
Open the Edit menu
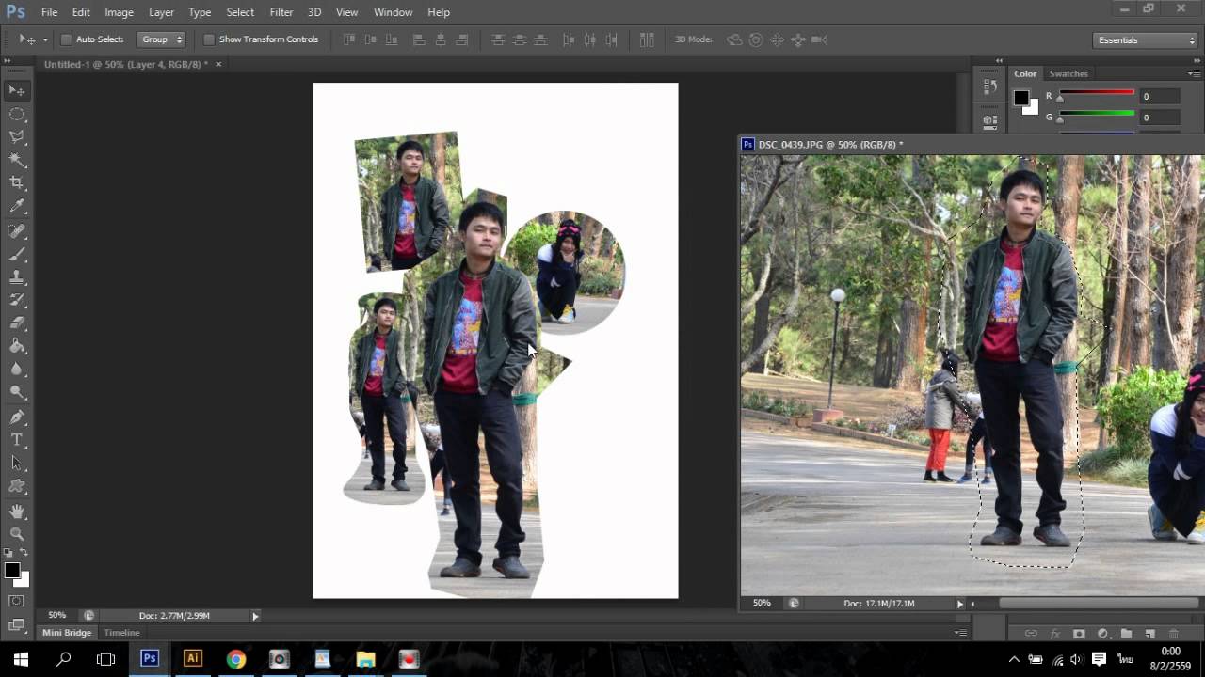(81, 12)
